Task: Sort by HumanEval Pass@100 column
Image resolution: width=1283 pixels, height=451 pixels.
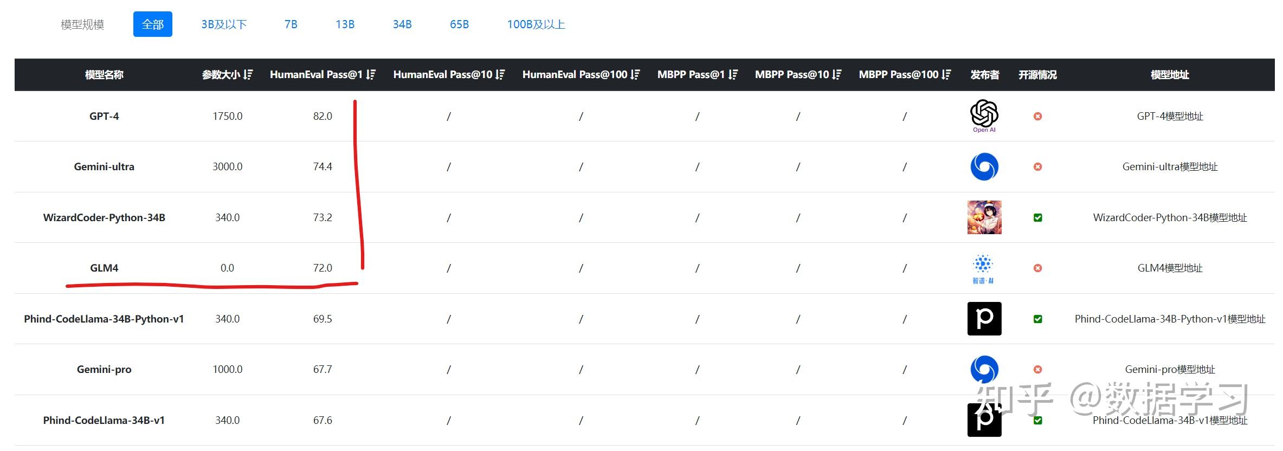Action: pos(635,75)
